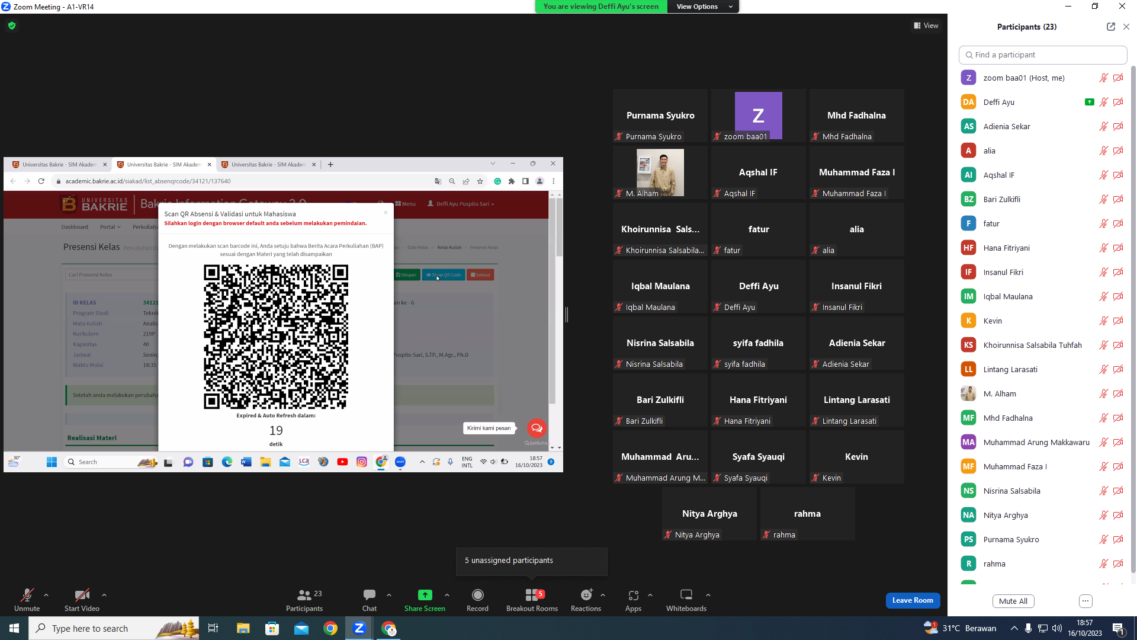Click the green Simpan button
Viewport: 1137px width, 640px height.
click(406, 275)
